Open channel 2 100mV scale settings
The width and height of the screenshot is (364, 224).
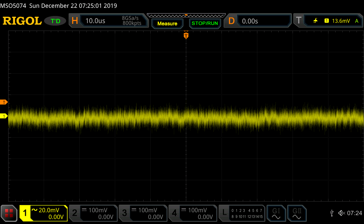[x=98, y=210]
